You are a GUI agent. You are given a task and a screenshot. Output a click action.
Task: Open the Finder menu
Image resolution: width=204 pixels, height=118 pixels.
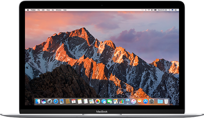[33, 10]
